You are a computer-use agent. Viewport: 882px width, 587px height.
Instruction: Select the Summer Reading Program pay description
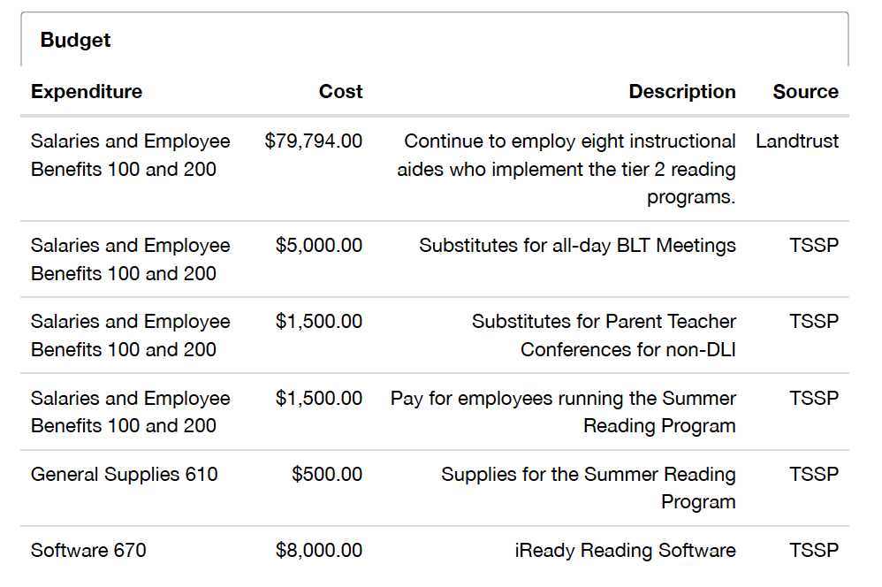[563, 412]
